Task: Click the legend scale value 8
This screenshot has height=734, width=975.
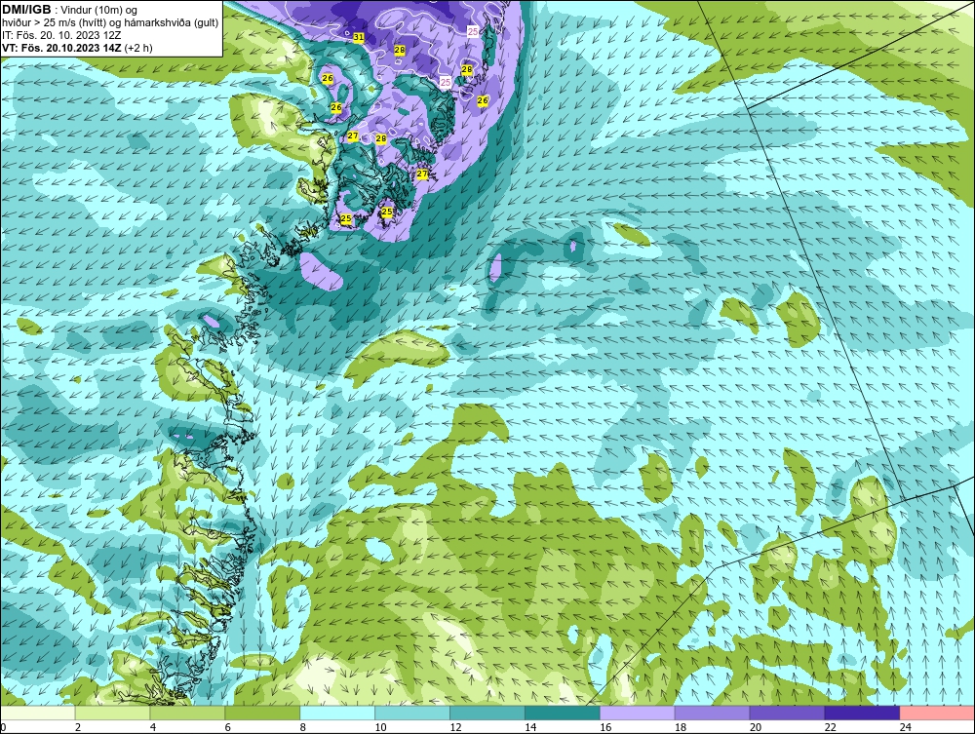Action: click(303, 727)
